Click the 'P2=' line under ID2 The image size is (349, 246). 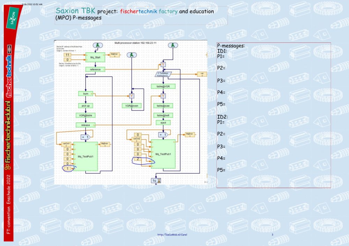pos(221,134)
